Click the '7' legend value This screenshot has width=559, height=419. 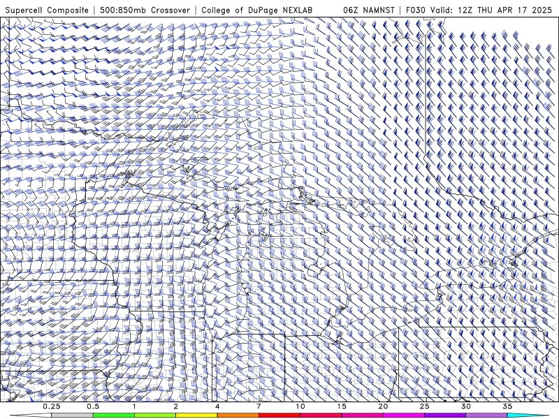click(259, 406)
